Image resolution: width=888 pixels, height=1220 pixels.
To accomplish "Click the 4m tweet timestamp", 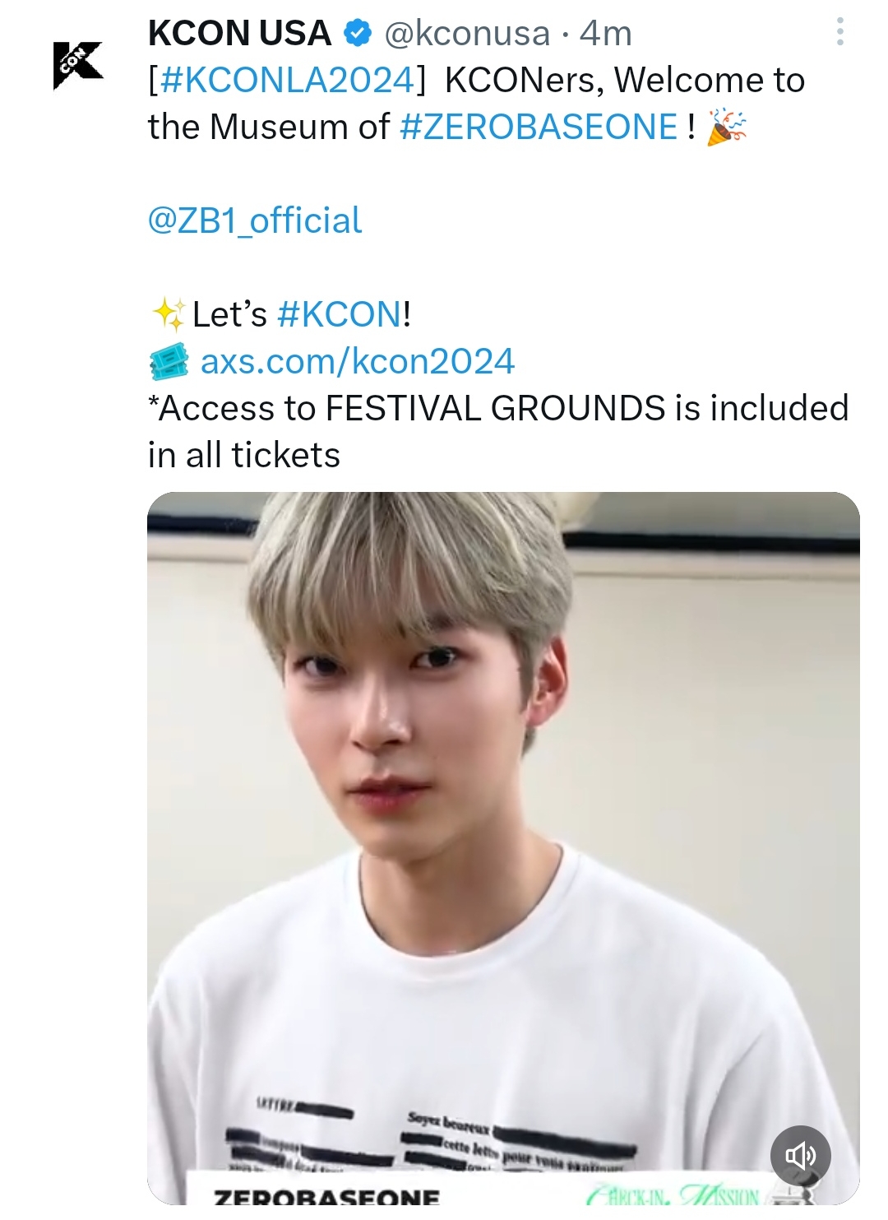I will (x=606, y=34).
